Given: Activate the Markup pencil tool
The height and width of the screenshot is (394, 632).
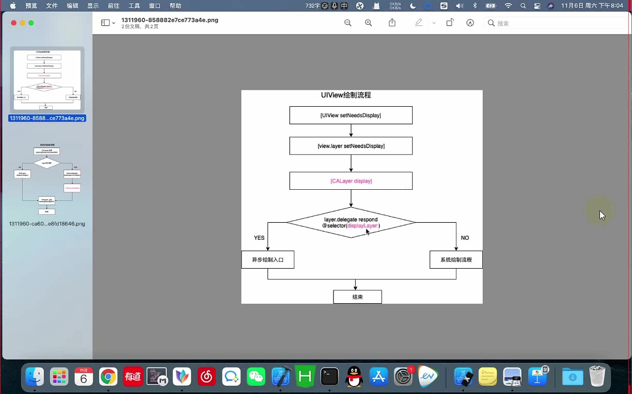Looking at the screenshot, I should (x=419, y=23).
